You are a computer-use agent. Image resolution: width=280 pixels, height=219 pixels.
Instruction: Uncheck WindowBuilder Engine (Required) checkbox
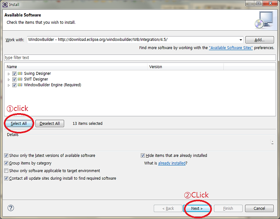[x=14, y=85]
